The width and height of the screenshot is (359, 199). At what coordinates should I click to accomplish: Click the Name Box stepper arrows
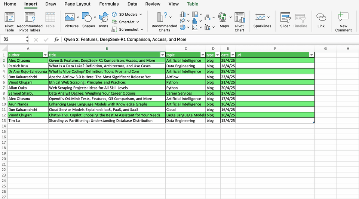coord(27,39)
